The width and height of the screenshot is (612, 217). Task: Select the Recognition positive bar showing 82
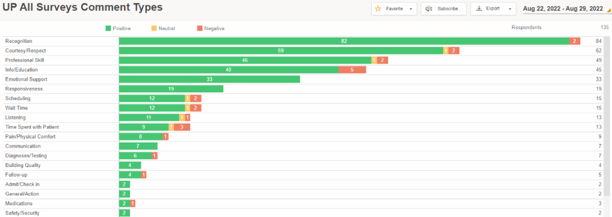click(x=344, y=41)
